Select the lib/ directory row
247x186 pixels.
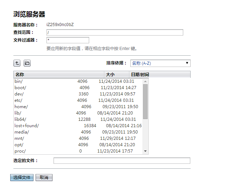78,113
